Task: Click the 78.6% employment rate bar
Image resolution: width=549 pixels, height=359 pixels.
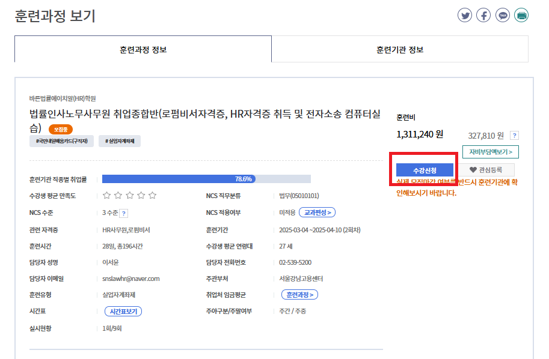Action: point(206,179)
